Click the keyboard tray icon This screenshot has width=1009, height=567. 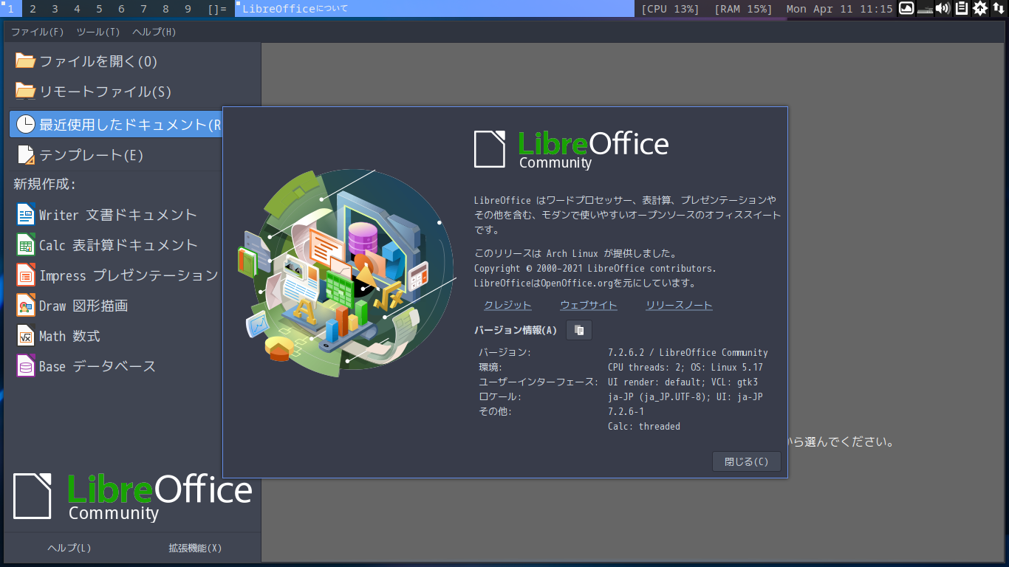coord(925,9)
